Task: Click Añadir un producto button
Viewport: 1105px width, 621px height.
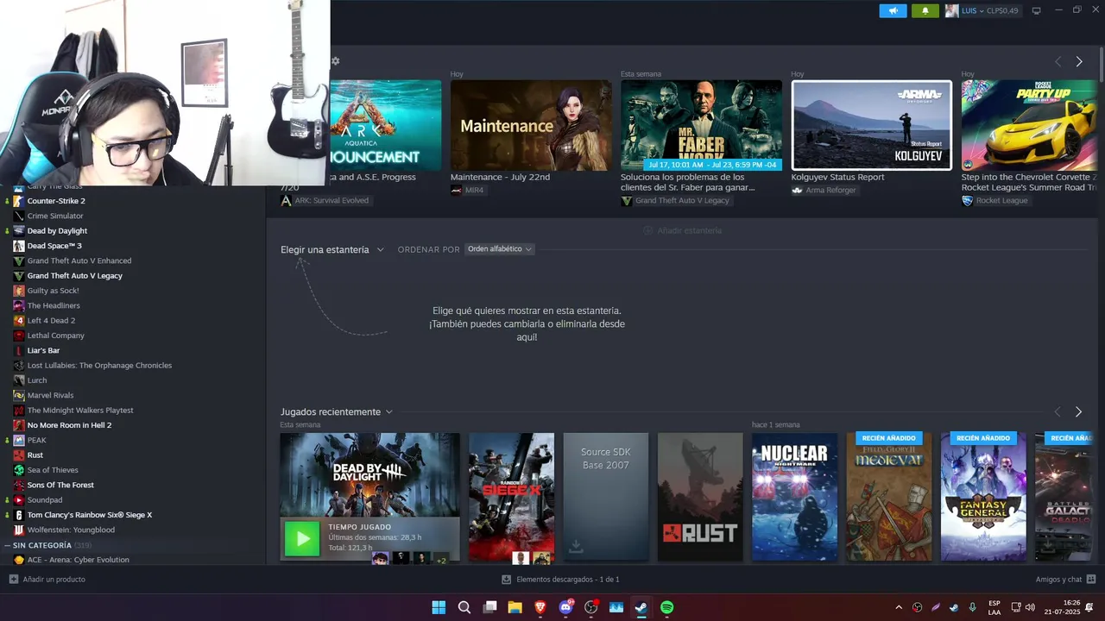Action: click(47, 580)
